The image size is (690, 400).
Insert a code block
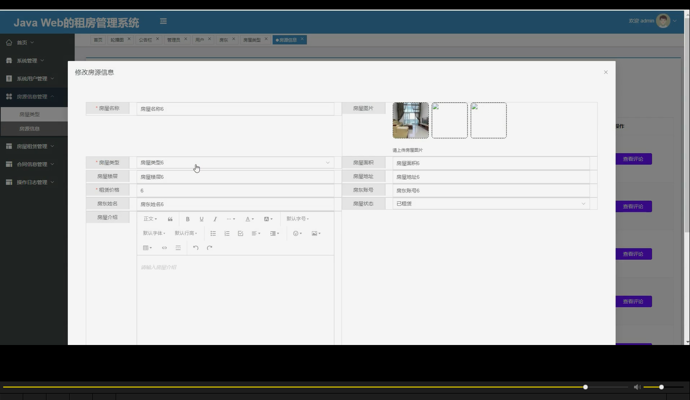(164, 248)
